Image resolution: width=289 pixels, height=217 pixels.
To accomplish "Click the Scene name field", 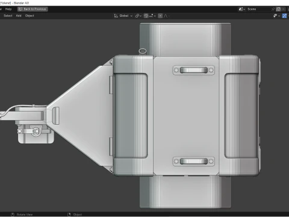I will [258, 9].
